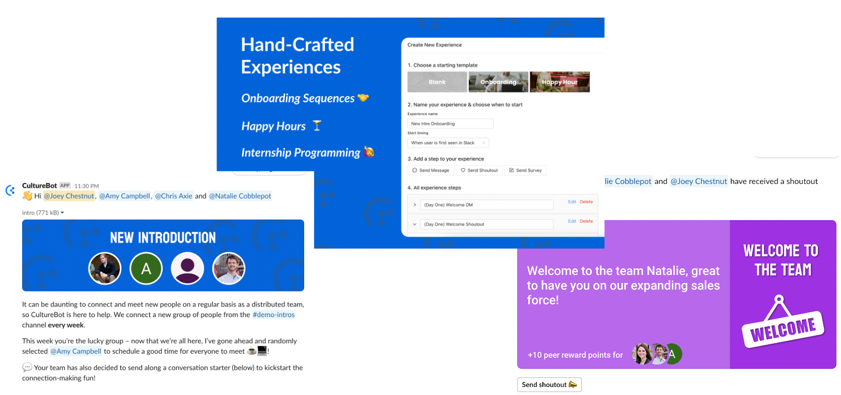Open the Cobblepot mention in the shoutout notice

tap(628, 181)
